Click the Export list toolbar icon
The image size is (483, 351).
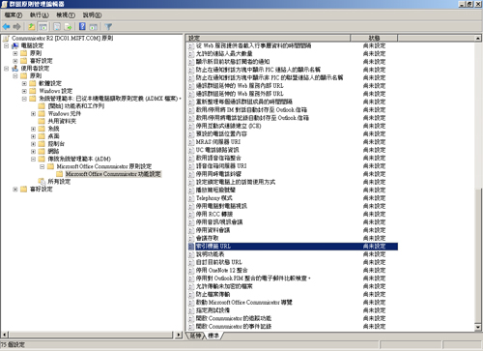click(x=68, y=26)
